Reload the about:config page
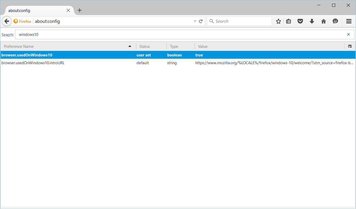This screenshot has width=356, height=209. point(201,21)
